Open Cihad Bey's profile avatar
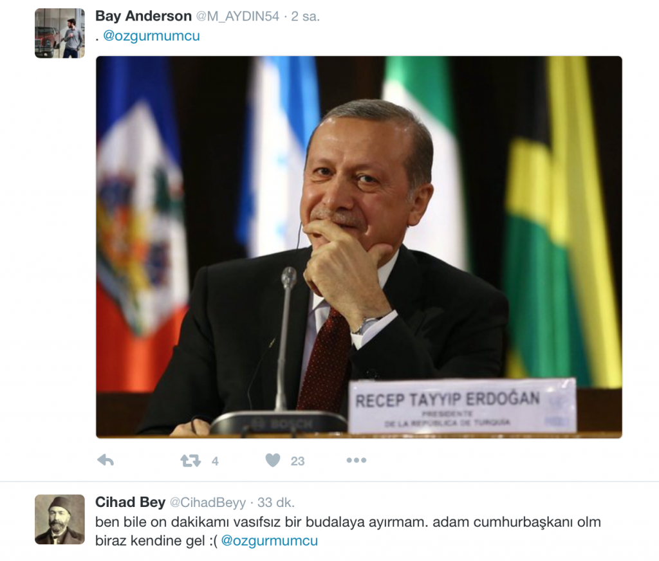The image size is (659, 561). point(60,519)
